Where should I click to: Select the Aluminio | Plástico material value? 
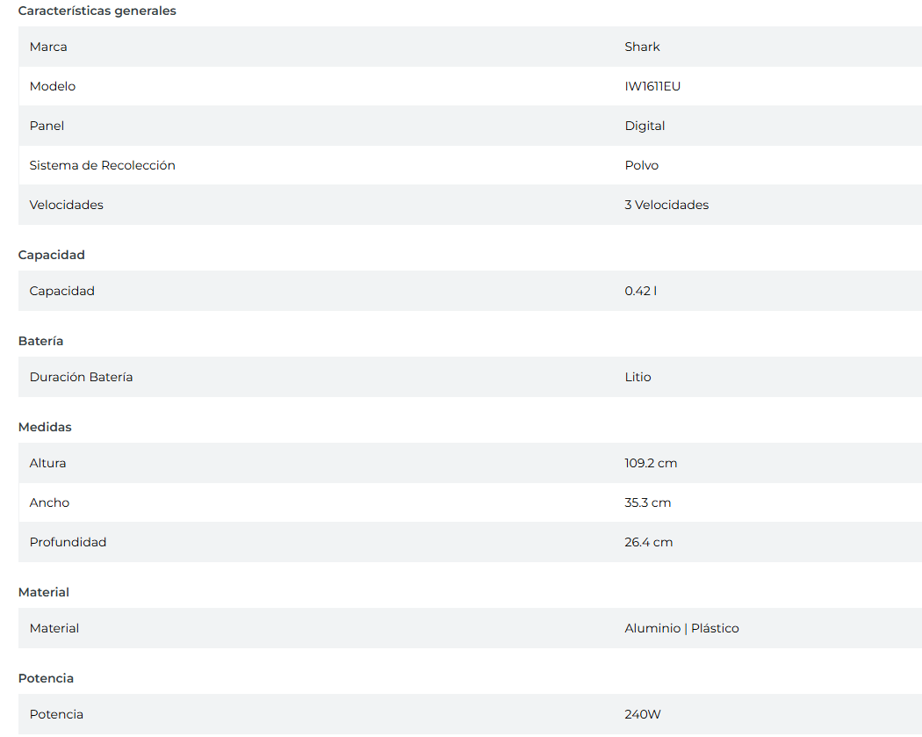681,628
